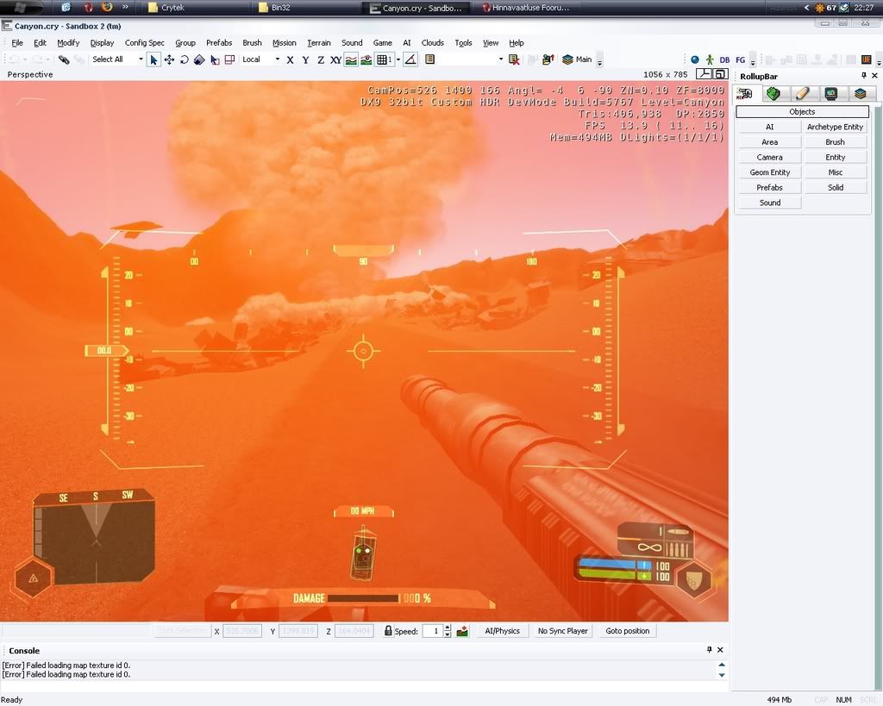Activate the Scale tool
Screen dimensions: 883x706
click(x=199, y=59)
